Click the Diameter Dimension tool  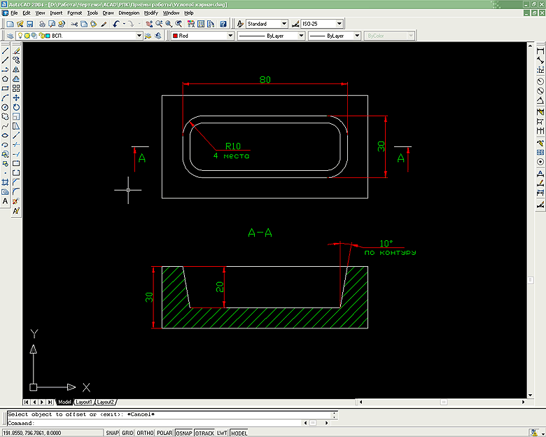point(540,90)
